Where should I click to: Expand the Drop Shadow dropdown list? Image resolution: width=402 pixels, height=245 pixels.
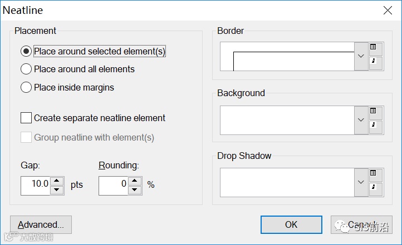tap(361, 182)
